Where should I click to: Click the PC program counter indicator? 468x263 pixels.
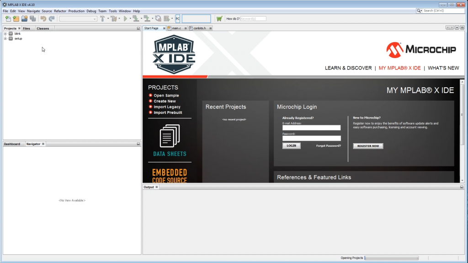(178, 19)
